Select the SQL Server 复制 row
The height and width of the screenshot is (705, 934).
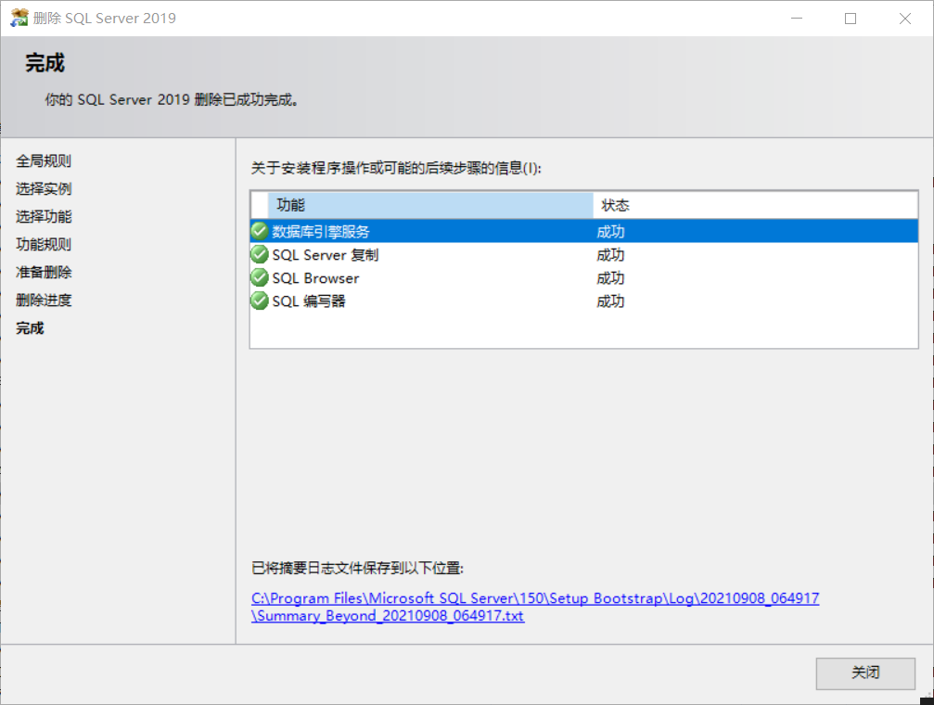tap(583, 254)
